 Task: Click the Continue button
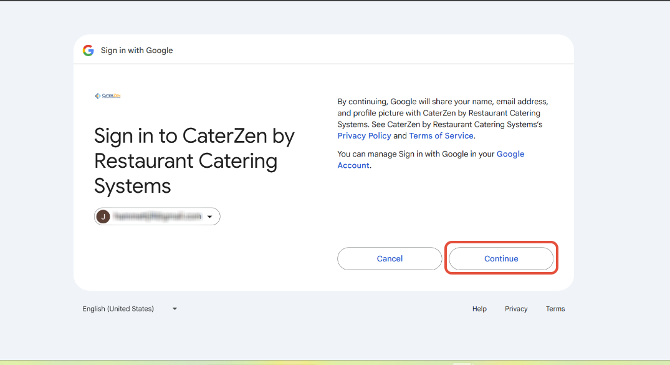pyautogui.click(x=501, y=258)
